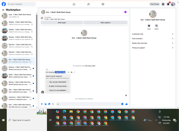Send quick response Yes, are you interested?

58,82
